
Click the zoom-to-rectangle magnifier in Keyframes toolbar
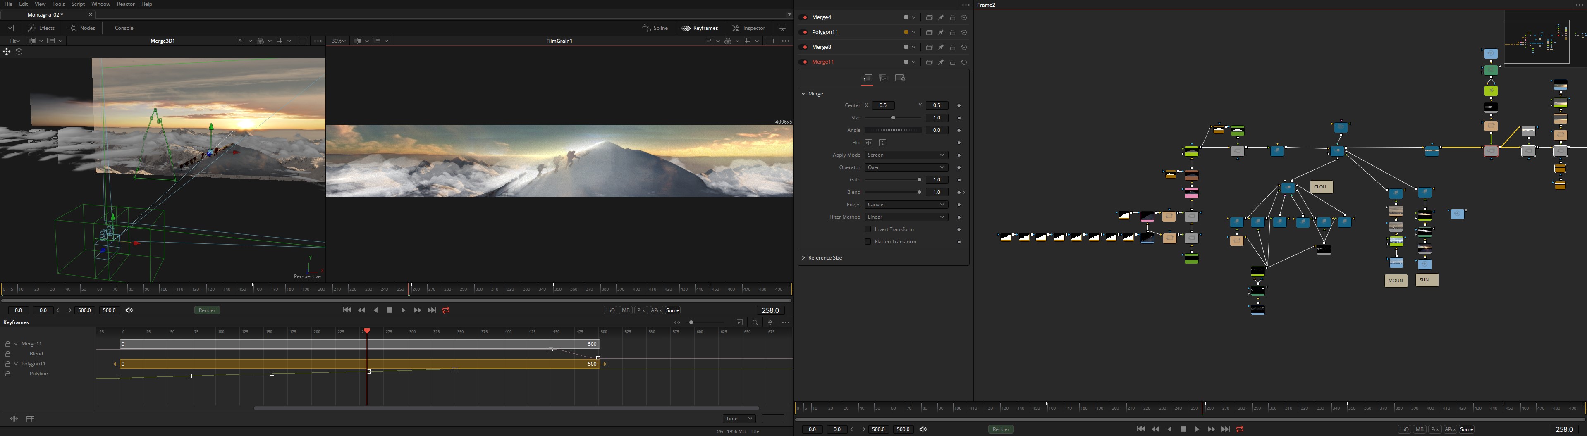[x=755, y=323]
